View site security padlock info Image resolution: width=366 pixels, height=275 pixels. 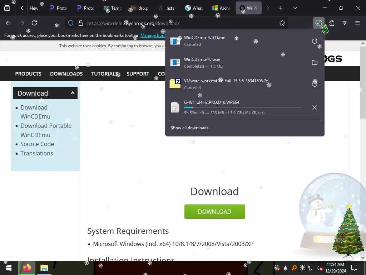point(81,23)
